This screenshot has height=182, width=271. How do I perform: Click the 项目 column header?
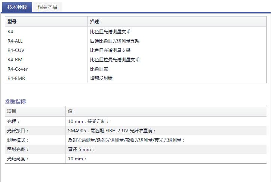(12, 111)
